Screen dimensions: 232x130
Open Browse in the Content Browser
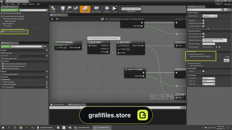pyautogui.click(x=69, y=9)
